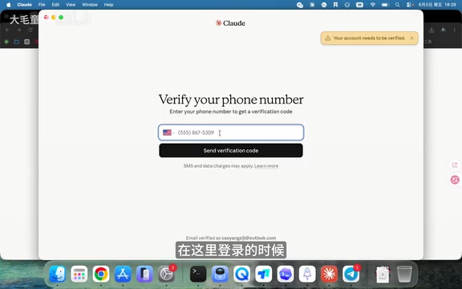Open the Apple menu
Screen dimensions: 462x289
coord(9,5)
